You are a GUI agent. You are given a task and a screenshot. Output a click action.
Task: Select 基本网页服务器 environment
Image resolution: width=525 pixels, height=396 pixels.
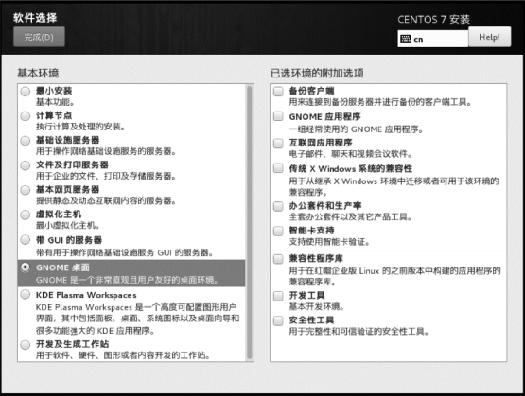click(x=26, y=190)
